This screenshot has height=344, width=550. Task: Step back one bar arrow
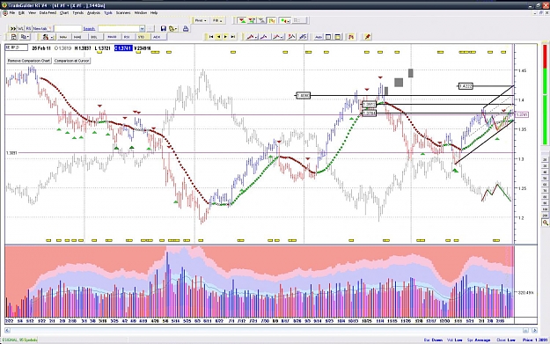click(x=218, y=37)
